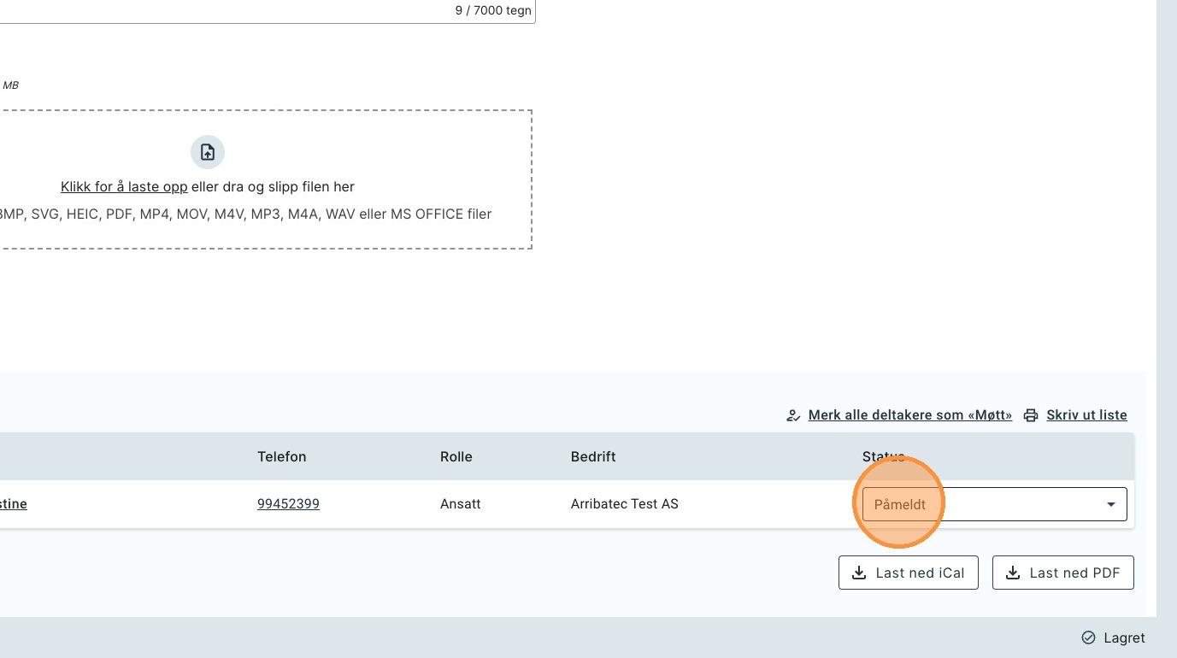Click the Telefon column header

281,456
